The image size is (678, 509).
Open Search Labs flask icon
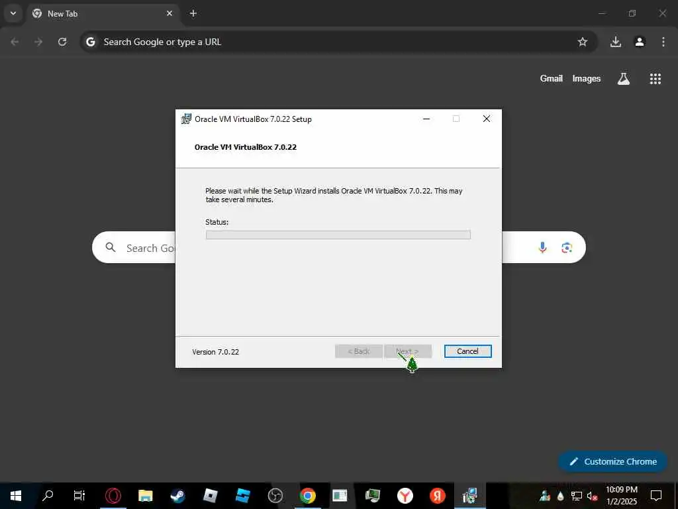click(x=624, y=78)
